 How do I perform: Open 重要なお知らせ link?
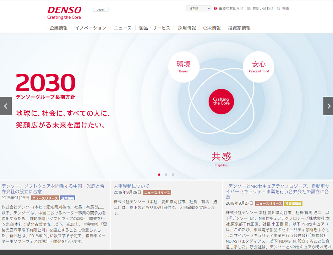[x=231, y=9]
